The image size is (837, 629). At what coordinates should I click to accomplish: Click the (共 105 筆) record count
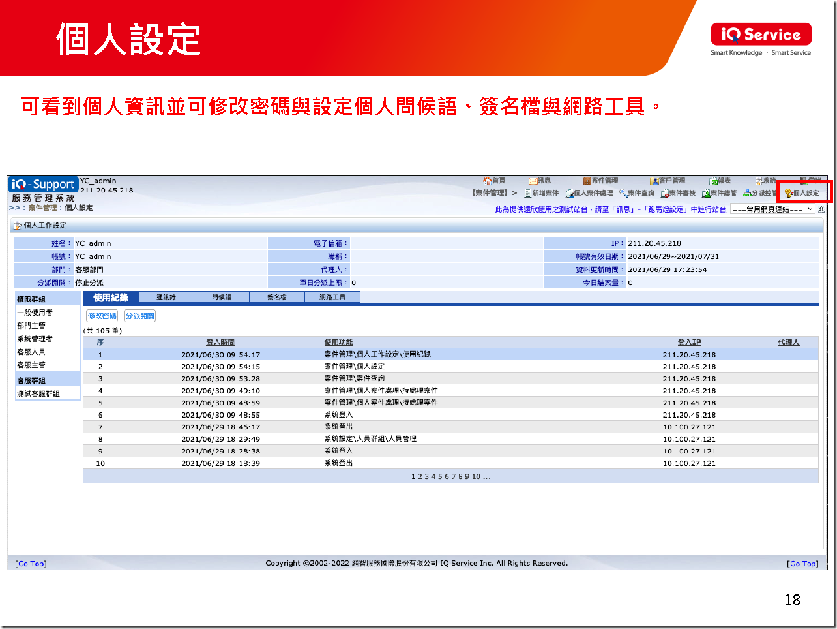pos(102,331)
